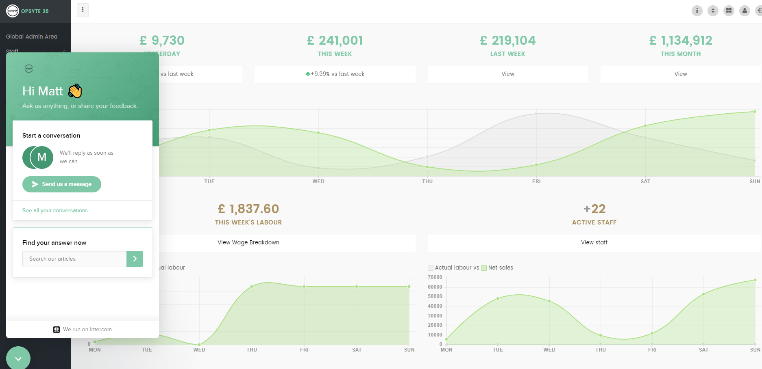Screen dimensions: 762x369
Task: Open the three-dot menu next to the sidebar
Action: tap(83, 10)
